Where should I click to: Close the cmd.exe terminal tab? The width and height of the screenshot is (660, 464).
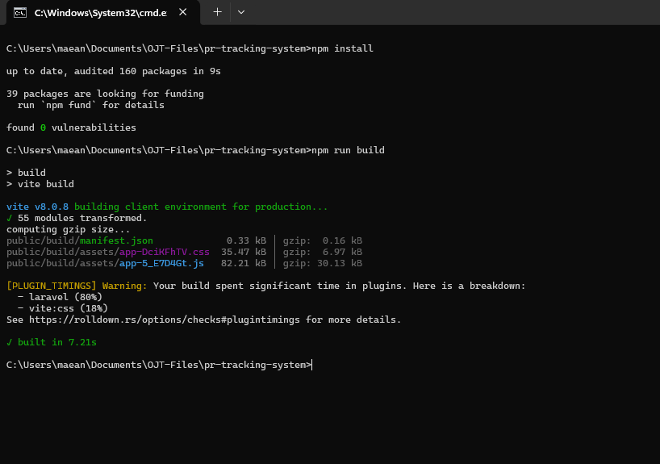182,12
